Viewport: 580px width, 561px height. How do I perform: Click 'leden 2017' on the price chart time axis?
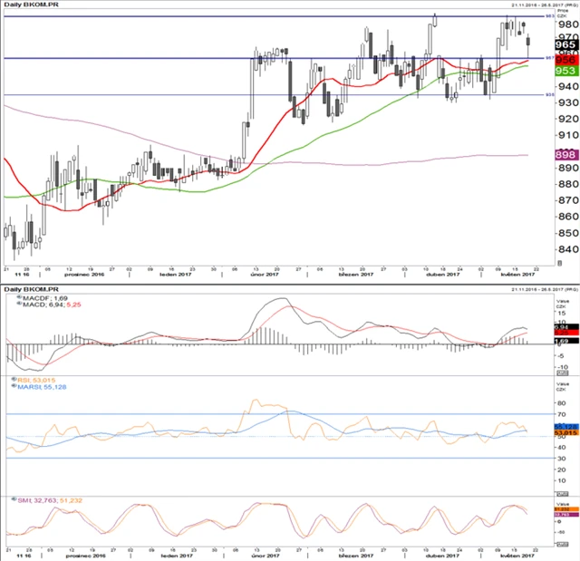(x=175, y=275)
